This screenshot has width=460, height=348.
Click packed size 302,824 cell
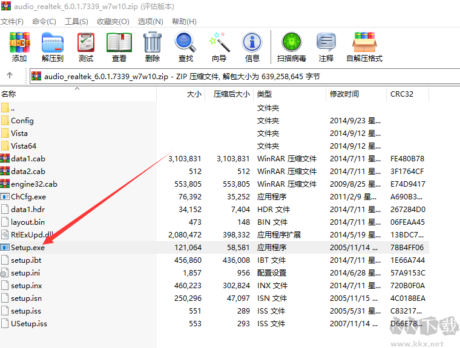(236, 286)
